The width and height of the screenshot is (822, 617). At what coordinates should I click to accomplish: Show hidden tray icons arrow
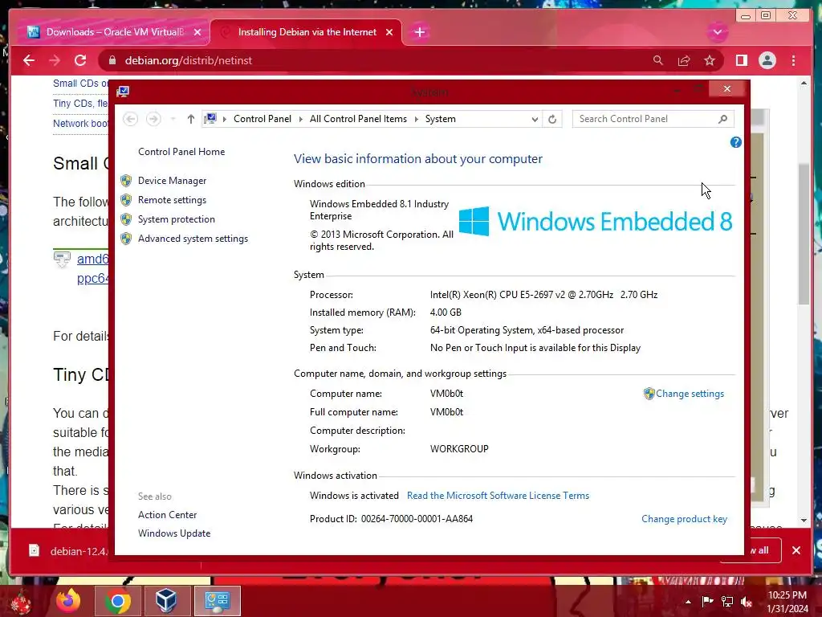point(688,602)
